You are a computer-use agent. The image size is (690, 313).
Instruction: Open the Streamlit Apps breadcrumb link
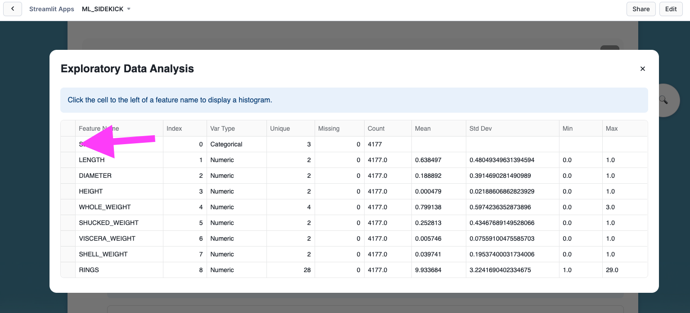coord(51,9)
